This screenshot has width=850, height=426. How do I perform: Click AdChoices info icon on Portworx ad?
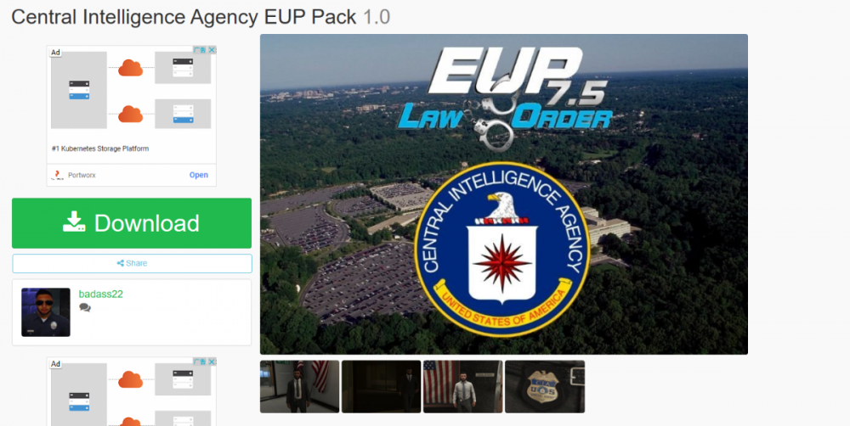[x=201, y=50]
